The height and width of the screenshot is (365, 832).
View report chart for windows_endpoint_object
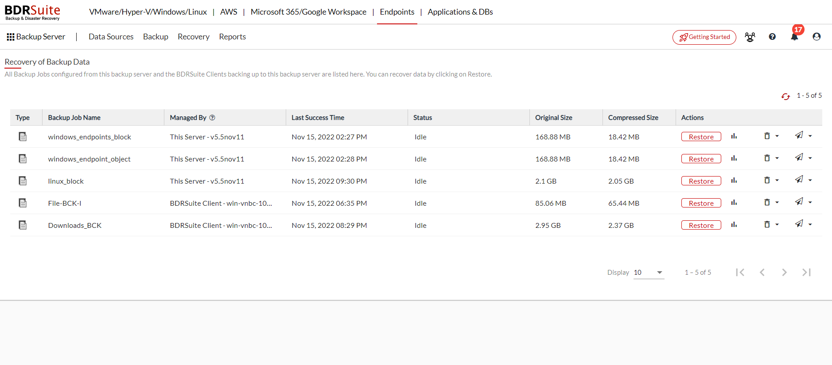[x=734, y=158]
